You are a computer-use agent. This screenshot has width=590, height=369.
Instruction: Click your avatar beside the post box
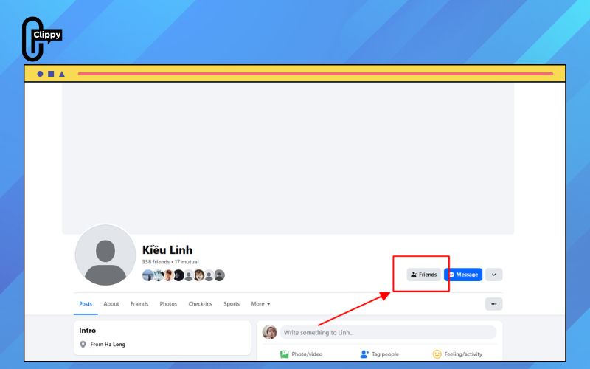[269, 332]
